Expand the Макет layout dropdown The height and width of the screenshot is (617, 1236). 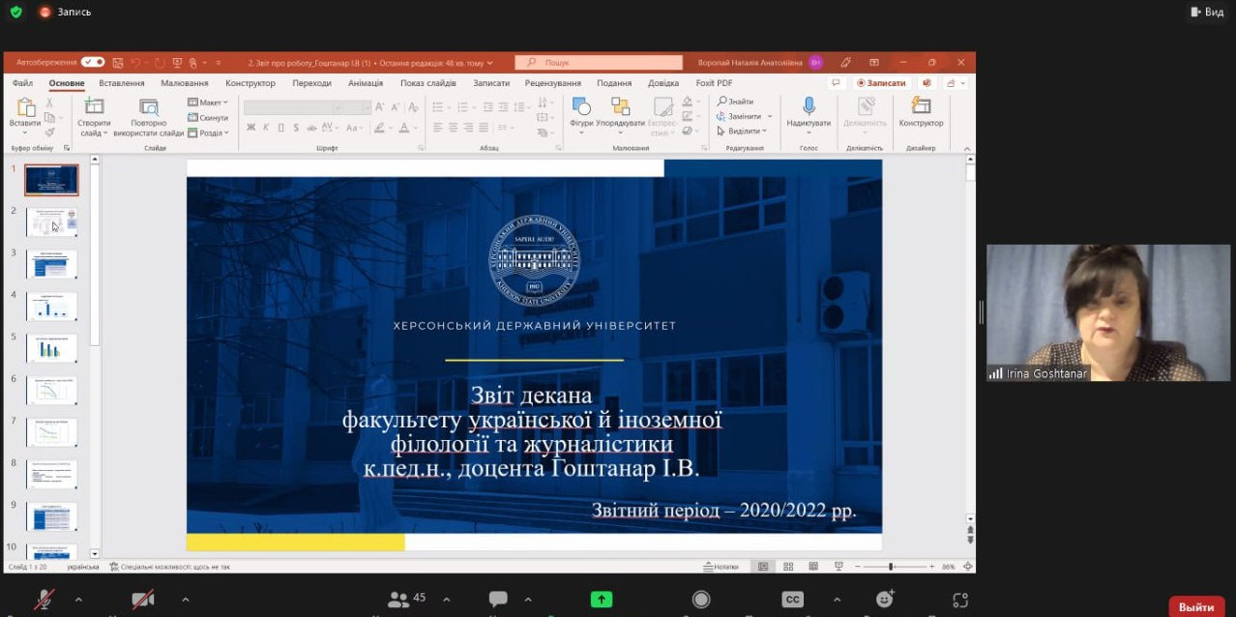pyautogui.click(x=207, y=103)
